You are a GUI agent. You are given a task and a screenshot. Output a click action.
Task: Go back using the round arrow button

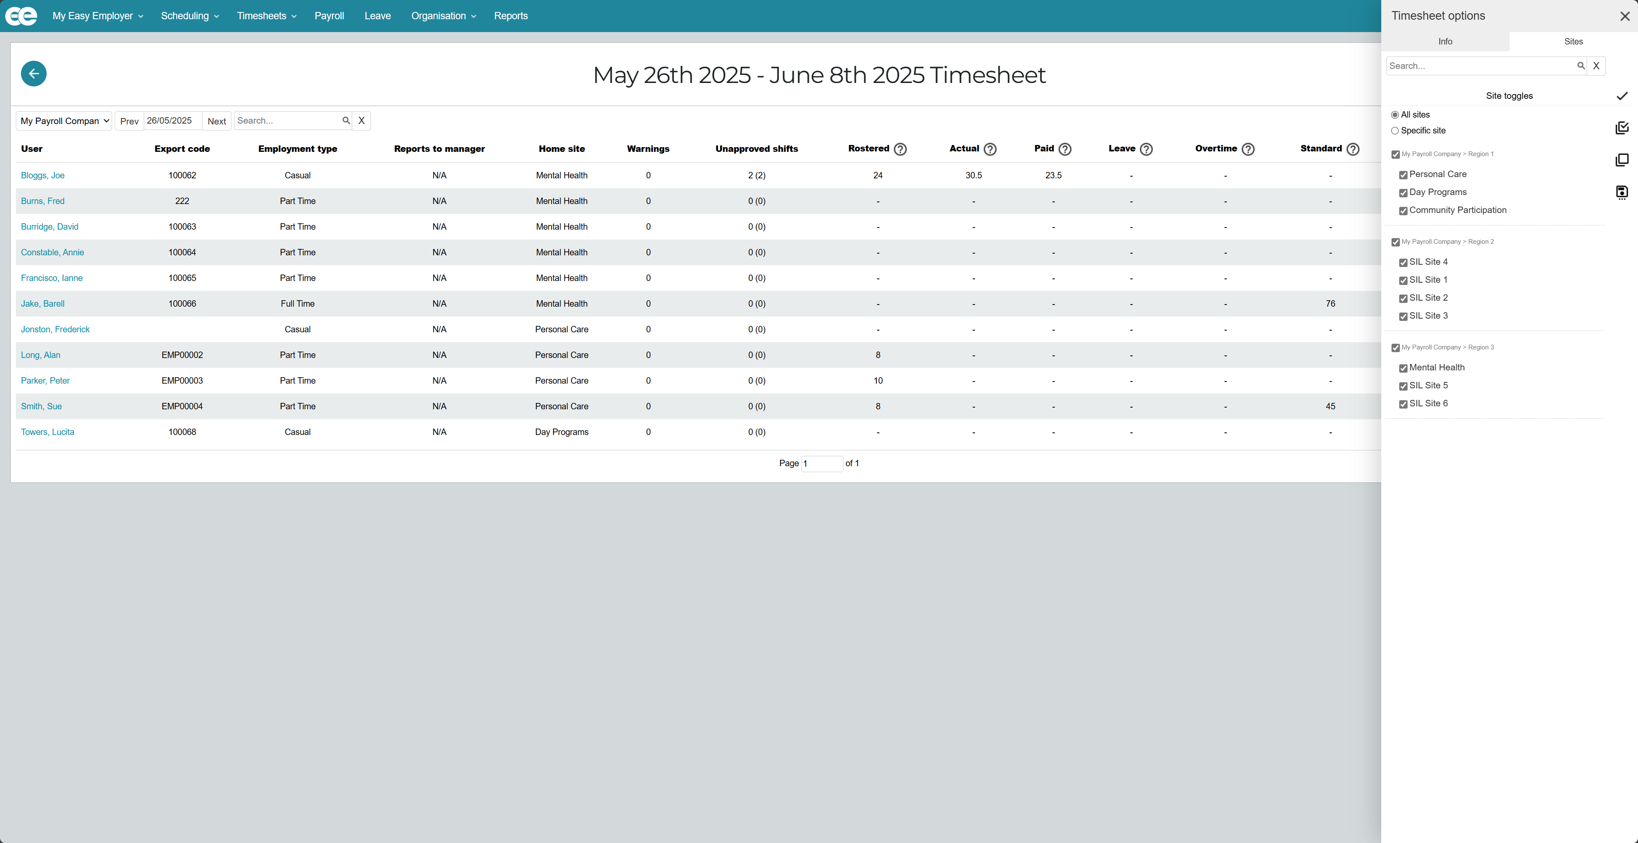tap(34, 74)
